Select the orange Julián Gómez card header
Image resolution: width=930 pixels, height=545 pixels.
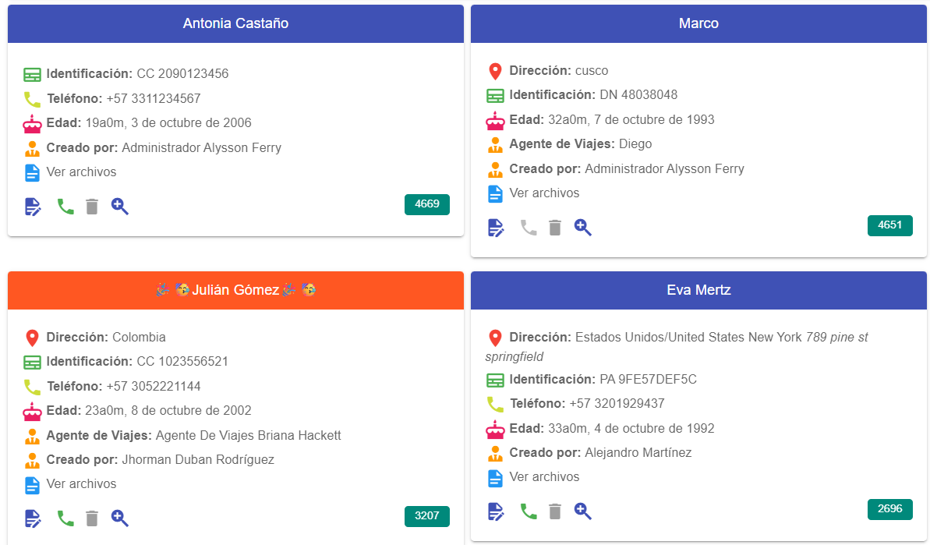(x=235, y=290)
